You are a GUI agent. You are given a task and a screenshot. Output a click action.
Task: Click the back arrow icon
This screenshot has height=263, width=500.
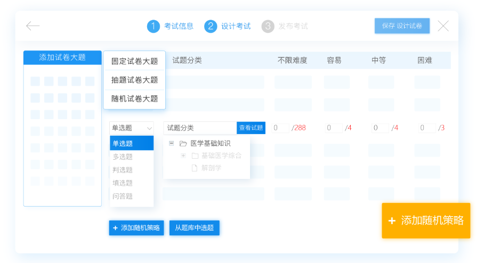click(33, 26)
